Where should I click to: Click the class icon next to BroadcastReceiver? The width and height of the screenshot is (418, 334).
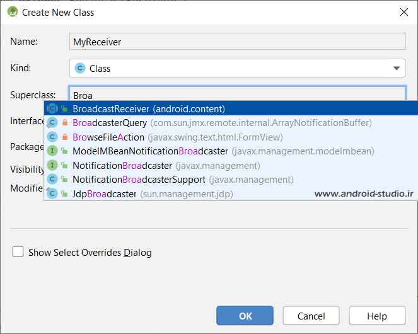point(52,108)
